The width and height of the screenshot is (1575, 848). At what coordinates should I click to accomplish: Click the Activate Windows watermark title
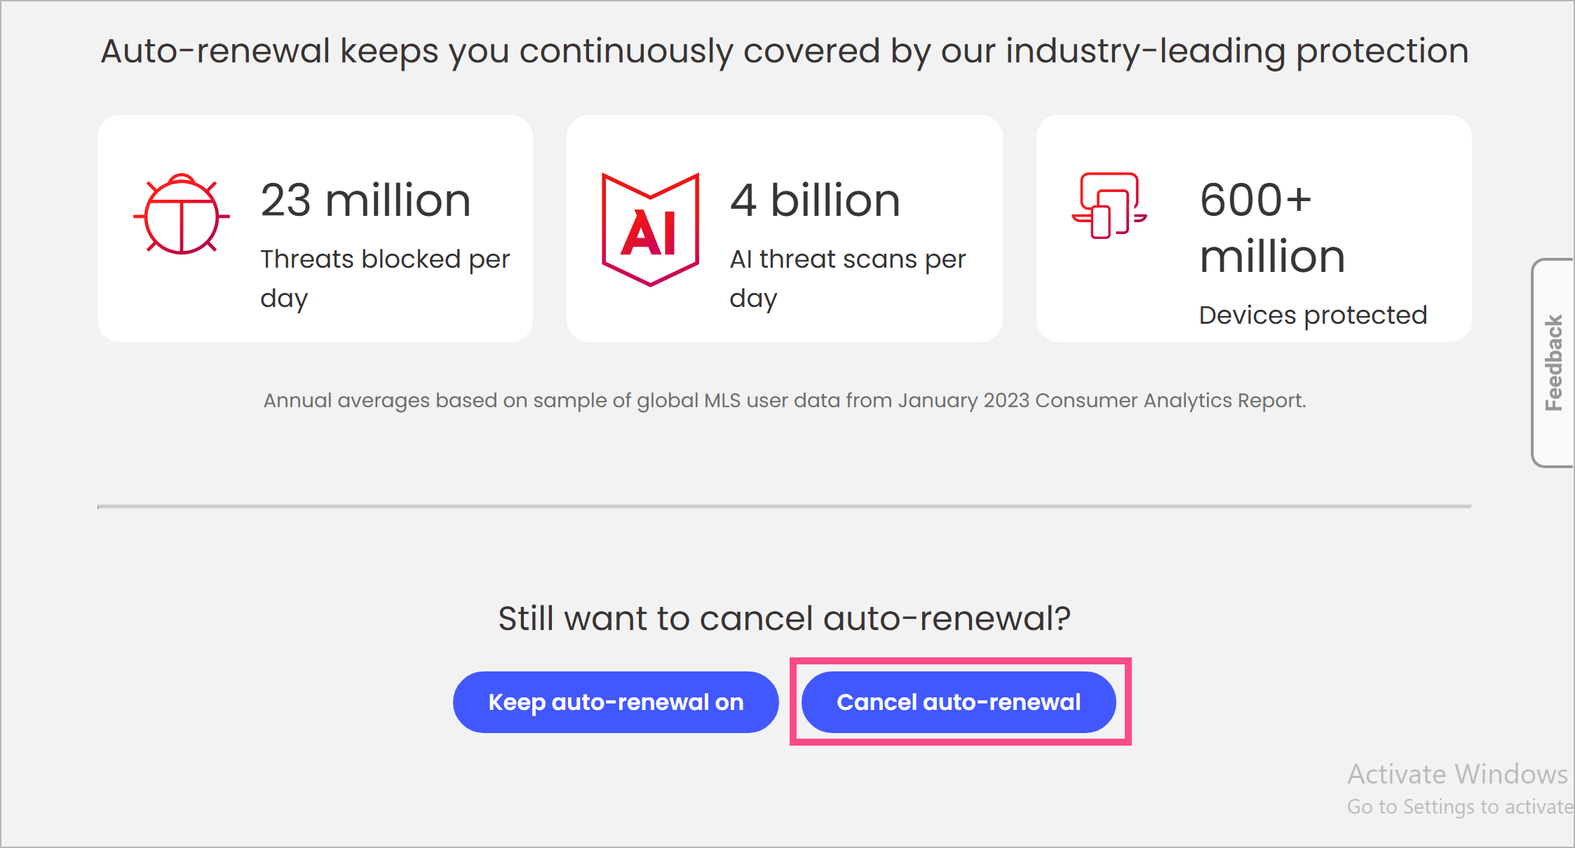click(1457, 774)
